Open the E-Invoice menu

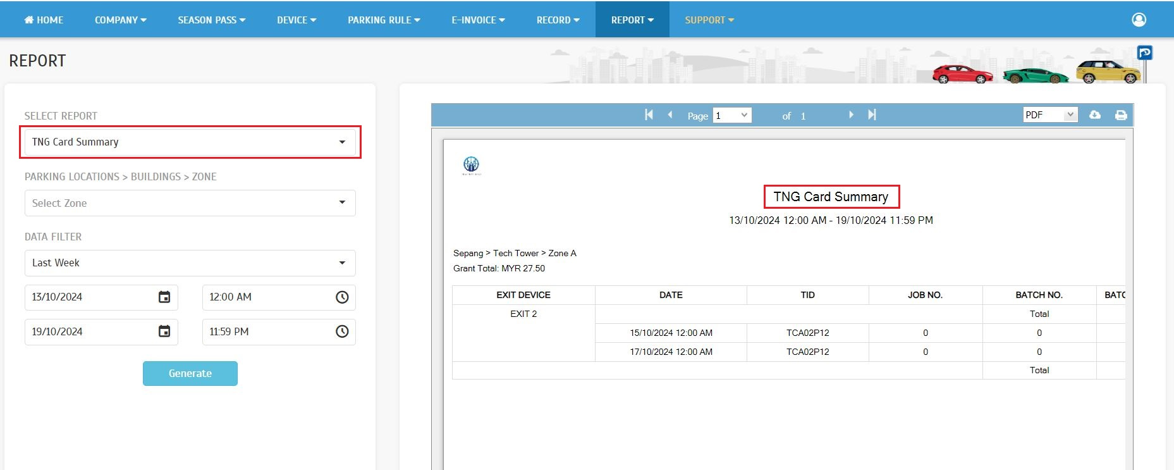tap(478, 20)
